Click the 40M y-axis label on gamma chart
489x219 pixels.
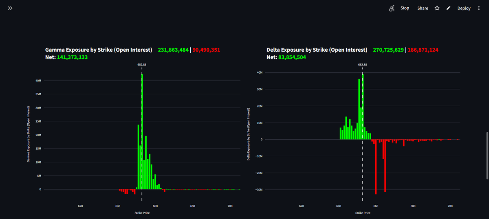[38, 81]
